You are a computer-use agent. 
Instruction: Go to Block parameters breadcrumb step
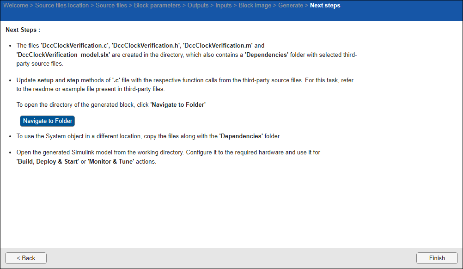157,5
